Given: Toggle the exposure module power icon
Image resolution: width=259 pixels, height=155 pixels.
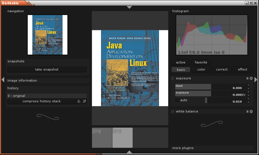Looking at the screenshot, I should click(x=173, y=78).
